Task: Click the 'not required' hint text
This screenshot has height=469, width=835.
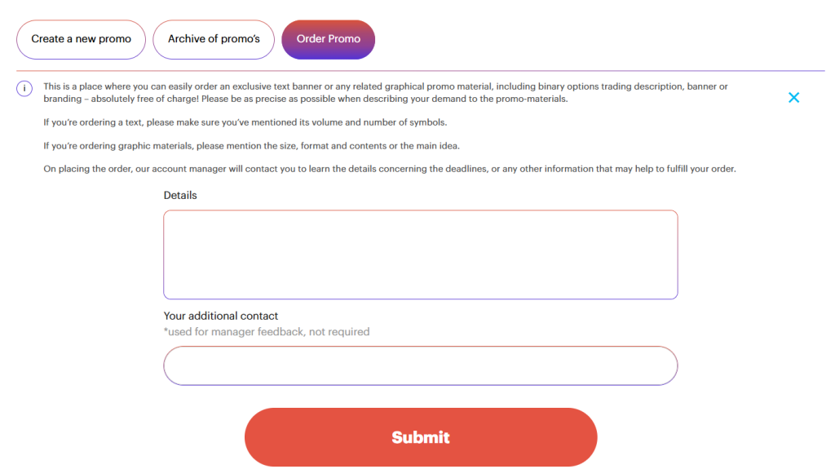Action: coord(339,332)
